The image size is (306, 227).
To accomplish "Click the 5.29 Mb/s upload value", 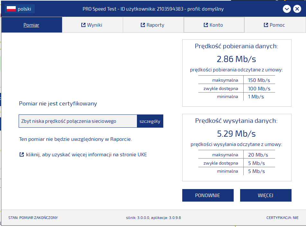I will (x=236, y=134).
